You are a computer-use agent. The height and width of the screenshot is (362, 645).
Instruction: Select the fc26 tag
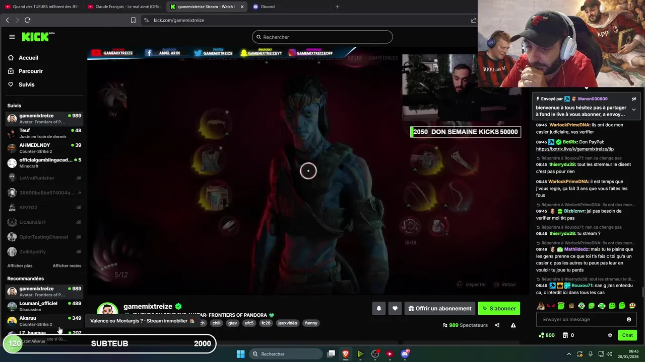(x=266, y=323)
